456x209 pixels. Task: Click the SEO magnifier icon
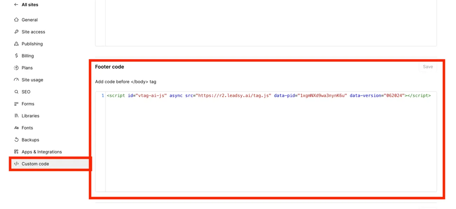pos(16,92)
